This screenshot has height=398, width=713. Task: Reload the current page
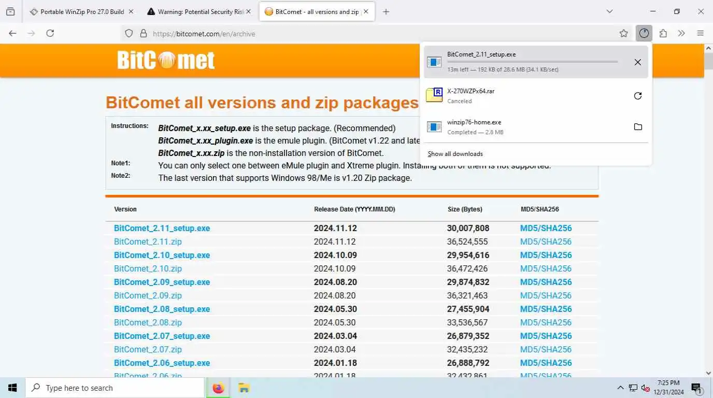click(50, 33)
